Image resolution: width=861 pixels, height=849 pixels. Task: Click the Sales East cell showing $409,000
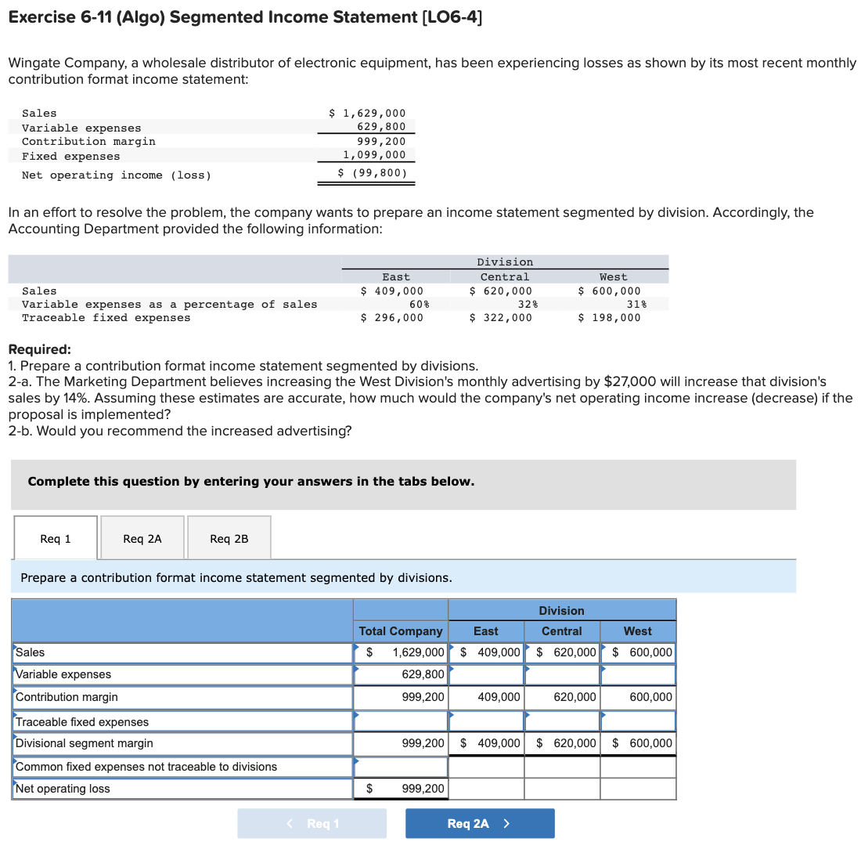click(485, 652)
